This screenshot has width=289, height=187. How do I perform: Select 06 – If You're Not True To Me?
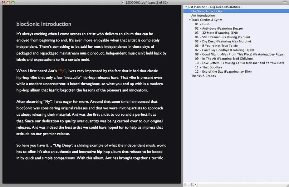tap(216, 46)
